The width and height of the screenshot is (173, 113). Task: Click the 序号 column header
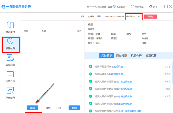[x=26, y=31]
